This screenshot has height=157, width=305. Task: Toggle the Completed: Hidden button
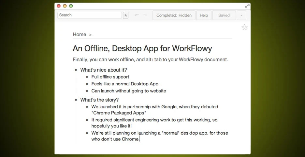click(174, 15)
